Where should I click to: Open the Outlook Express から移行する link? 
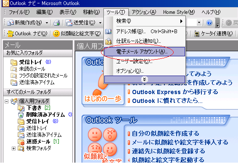point(175,92)
